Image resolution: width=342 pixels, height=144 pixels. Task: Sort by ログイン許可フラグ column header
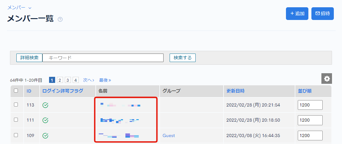(63, 91)
